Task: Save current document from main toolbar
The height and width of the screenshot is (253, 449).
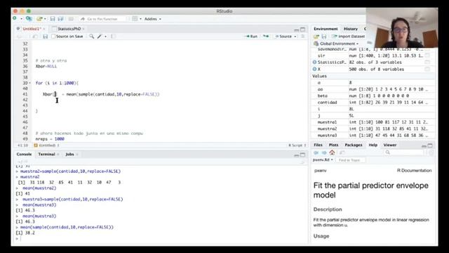Action: [53, 19]
